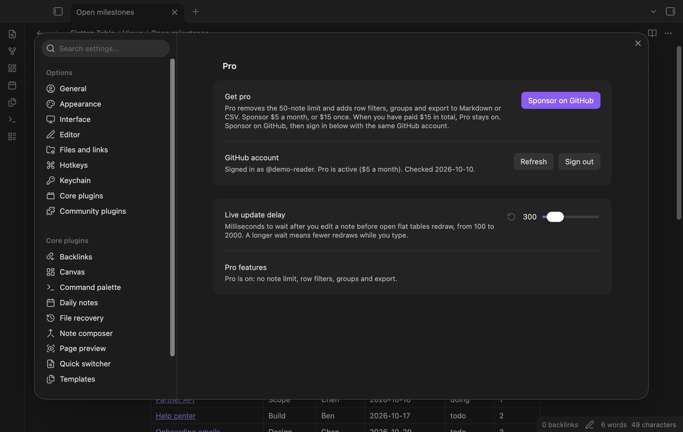Open more options three-dot menu
The height and width of the screenshot is (432, 683).
pyautogui.click(x=668, y=33)
